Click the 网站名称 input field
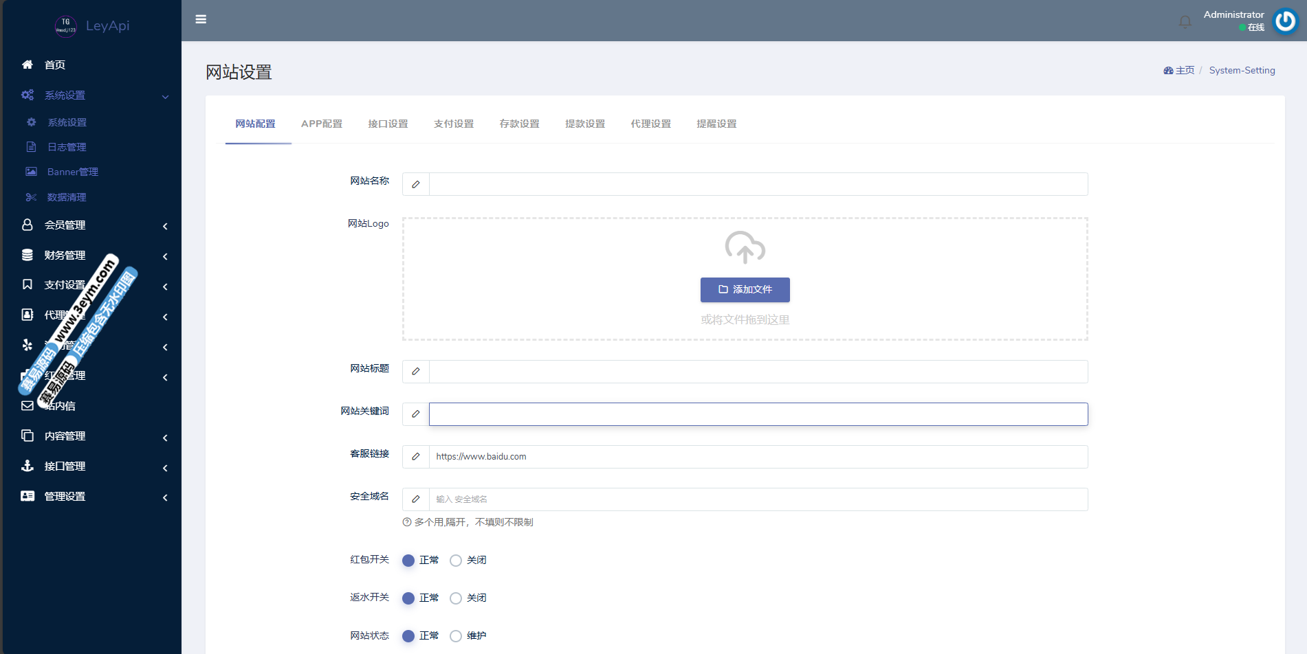The height and width of the screenshot is (654, 1307). coord(758,184)
